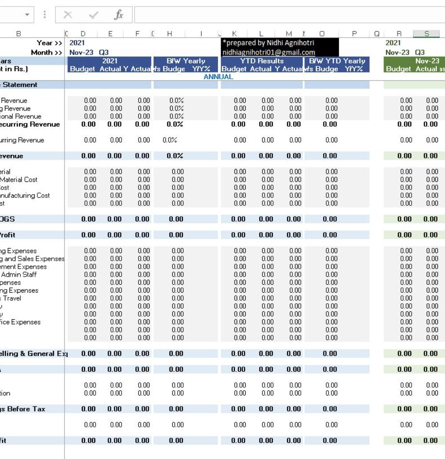
Task: Click the Nov-23 month cell in column D
Action: coord(81,52)
